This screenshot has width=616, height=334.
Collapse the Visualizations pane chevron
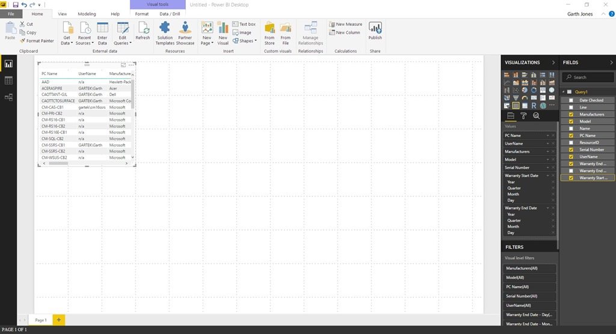tap(553, 62)
